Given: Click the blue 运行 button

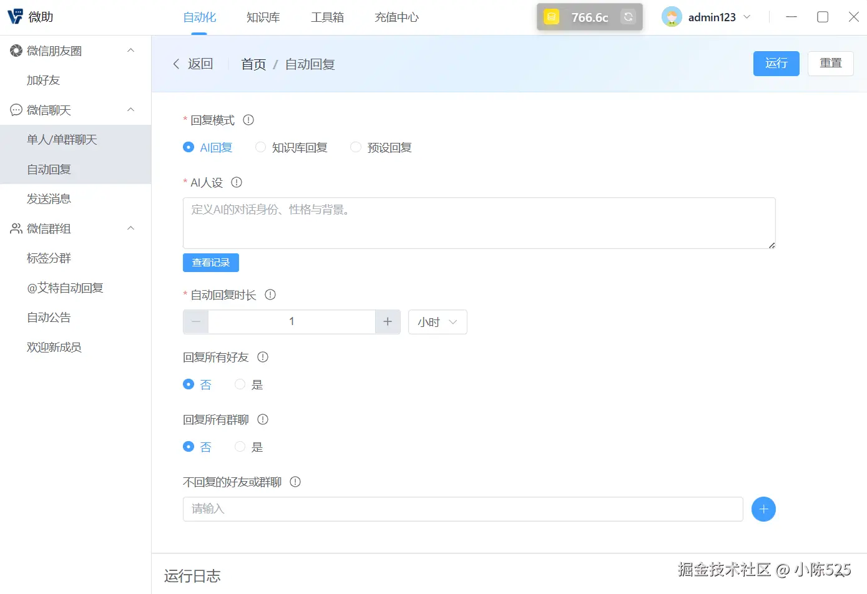Looking at the screenshot, I should coord(776,64).
